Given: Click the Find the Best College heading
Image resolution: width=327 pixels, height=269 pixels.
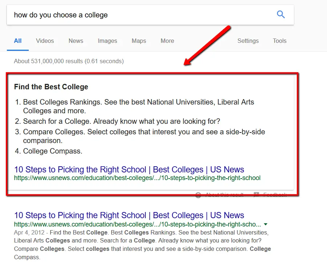Looking at the screenshot, I should coord(51,87).
